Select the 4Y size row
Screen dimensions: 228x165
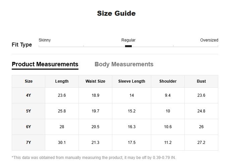(x=28, y=95)
